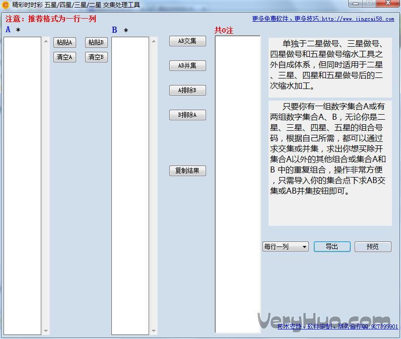
Task: Focus the B input text area
Action: 130,186
